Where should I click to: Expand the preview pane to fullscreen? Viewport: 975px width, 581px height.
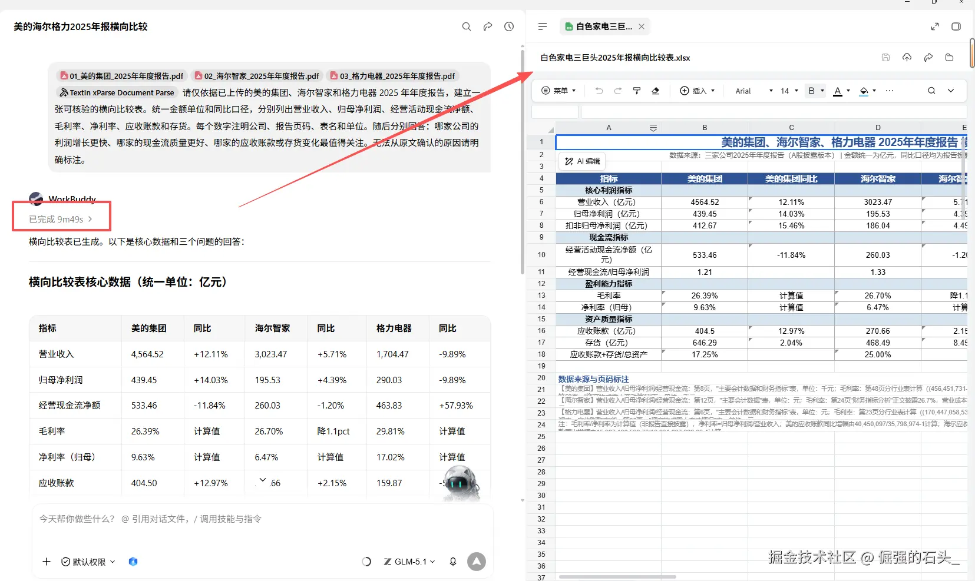pos(935,26)
